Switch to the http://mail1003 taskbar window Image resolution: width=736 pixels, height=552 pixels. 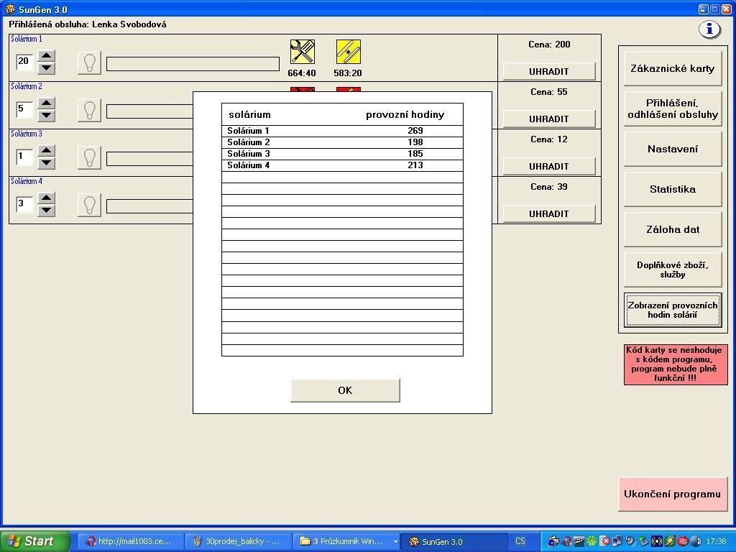point(130,541)
